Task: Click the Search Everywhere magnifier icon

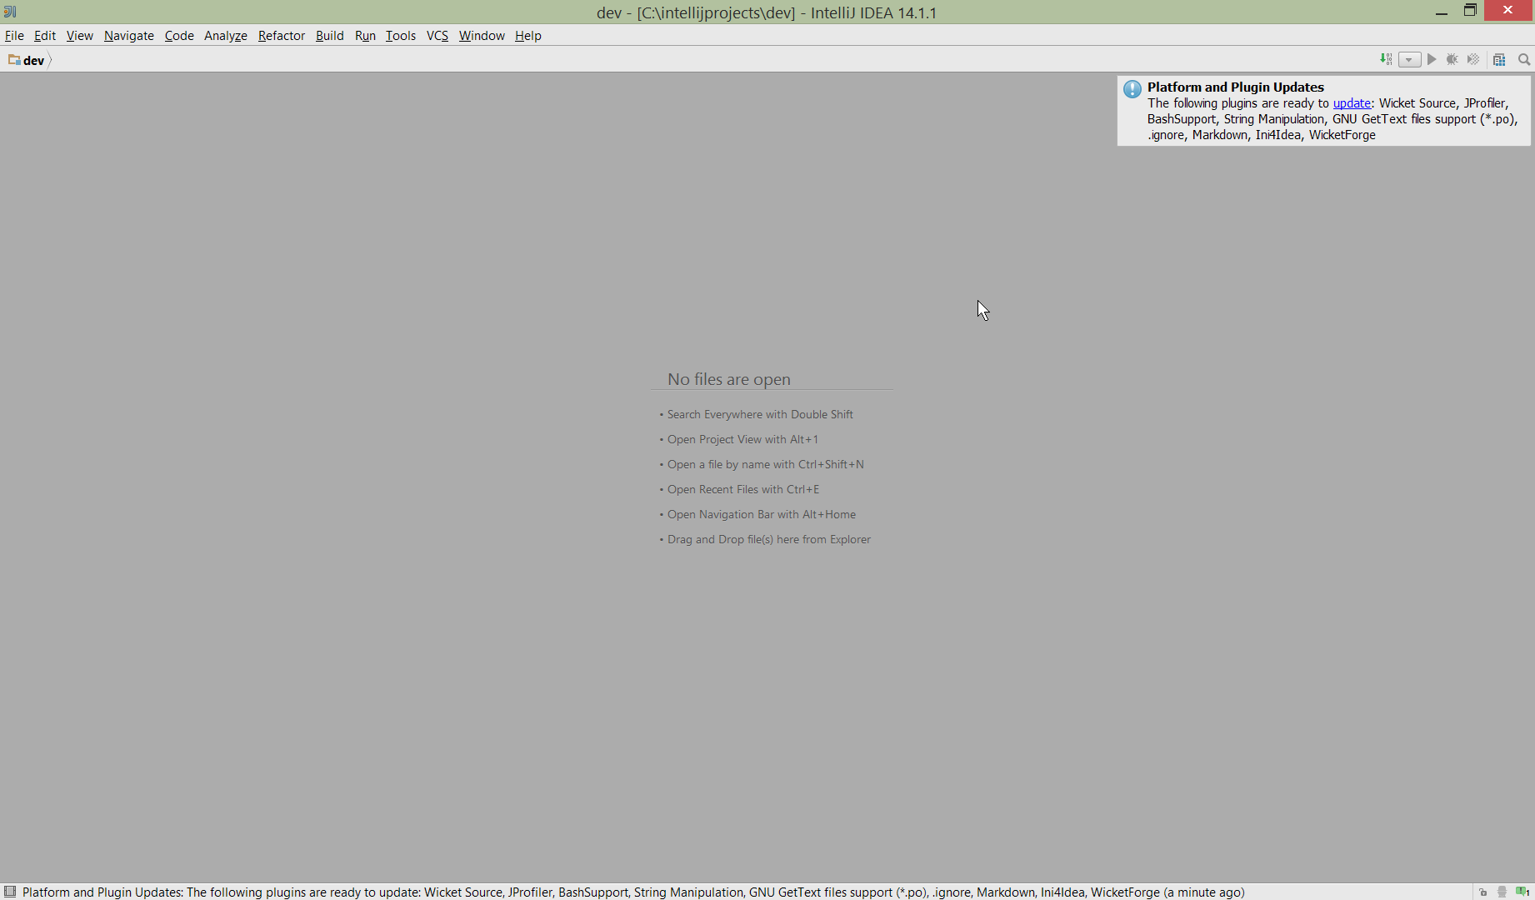Action: (1524, 59)
